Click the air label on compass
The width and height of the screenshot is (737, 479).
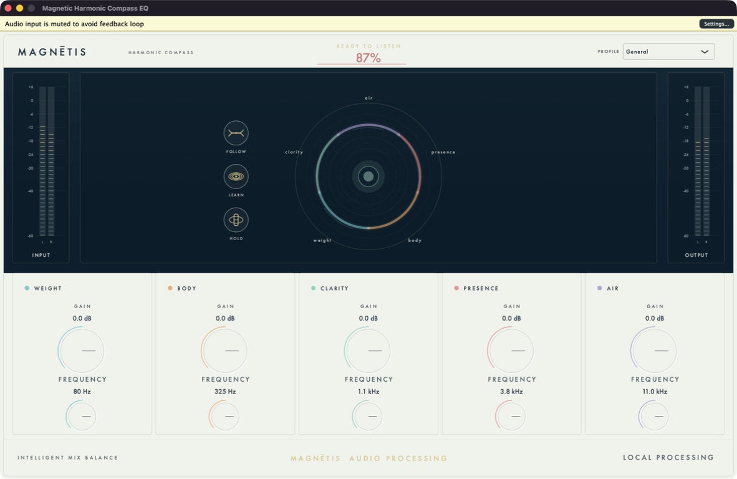368,99
